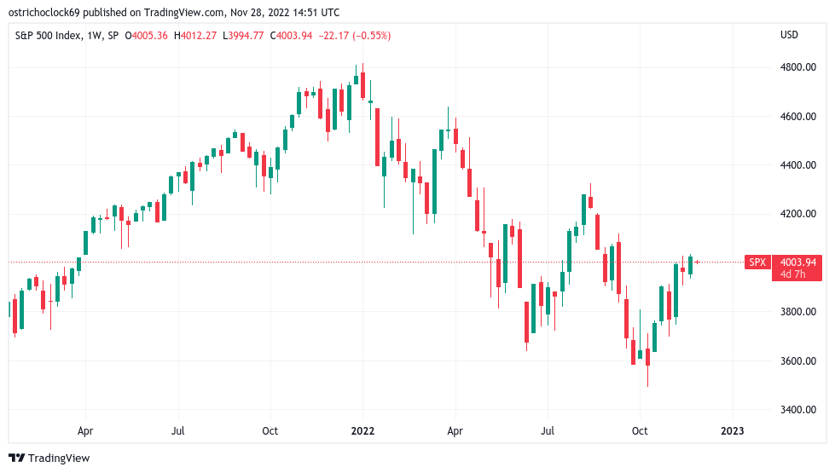The width and height of the screenshot is (835, 473).
Task: Click the most recent small red candle
Action: pyautogui.click(x=697, y=262)
